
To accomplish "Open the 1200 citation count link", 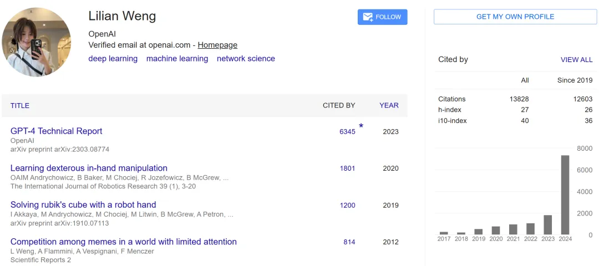I will click(x=347, y=206).
